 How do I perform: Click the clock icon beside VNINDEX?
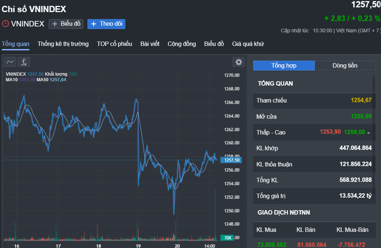6,24
